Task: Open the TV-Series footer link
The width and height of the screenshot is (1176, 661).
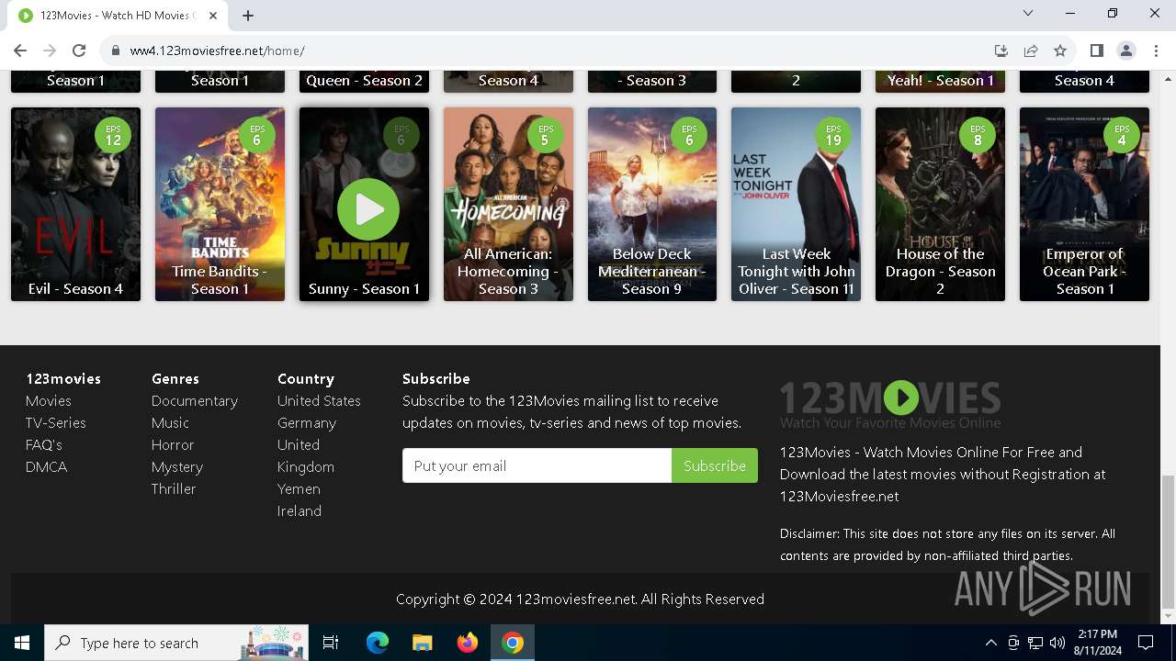Action: click(x=56, y=423)
